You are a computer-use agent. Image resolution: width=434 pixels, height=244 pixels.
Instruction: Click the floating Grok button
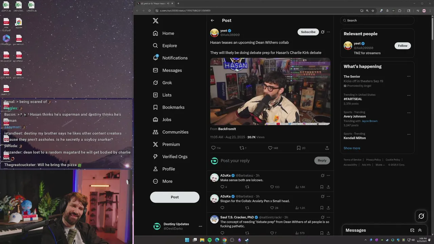[421, 216]
